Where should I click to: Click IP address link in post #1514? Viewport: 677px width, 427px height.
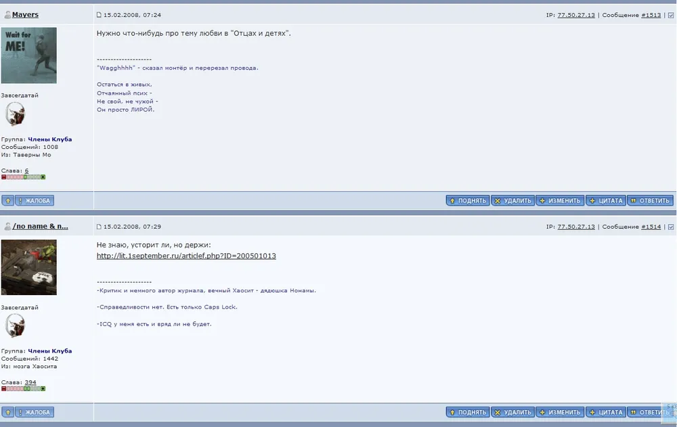576,227
